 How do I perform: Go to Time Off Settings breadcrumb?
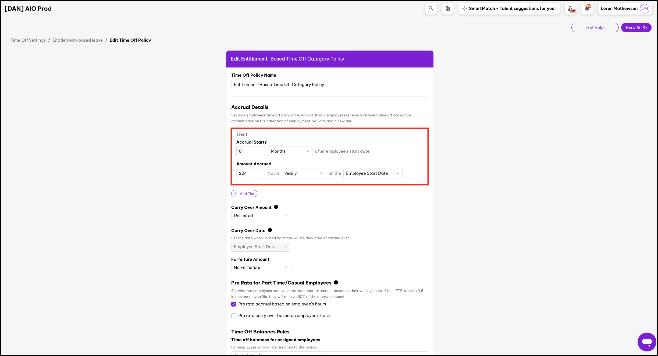point(28,40)
